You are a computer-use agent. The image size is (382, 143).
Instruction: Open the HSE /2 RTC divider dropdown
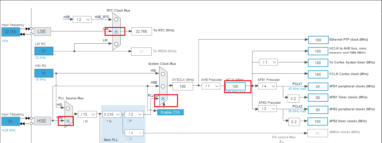tap(82, 19)
